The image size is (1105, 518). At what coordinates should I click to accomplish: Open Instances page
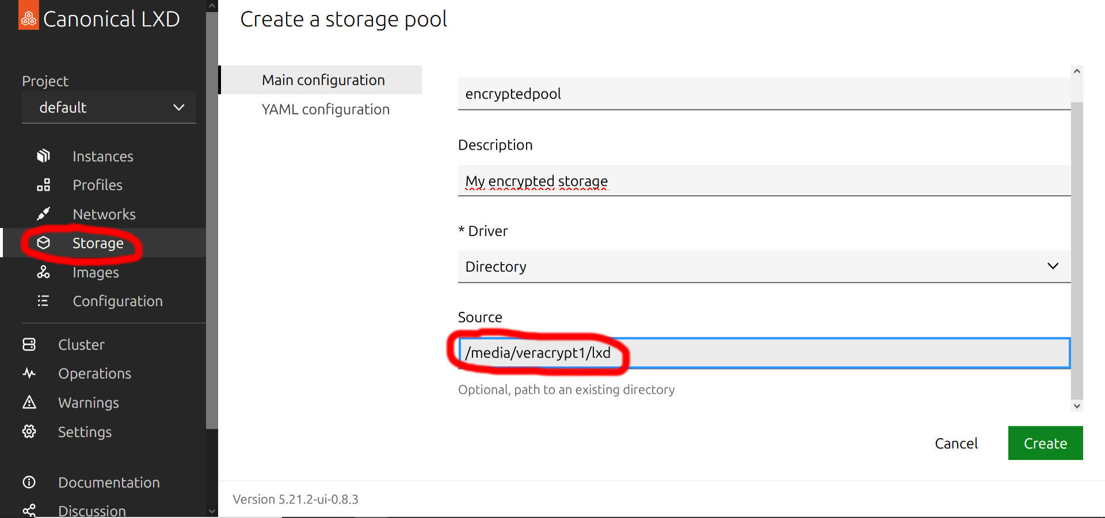click(x=102, y=157)
